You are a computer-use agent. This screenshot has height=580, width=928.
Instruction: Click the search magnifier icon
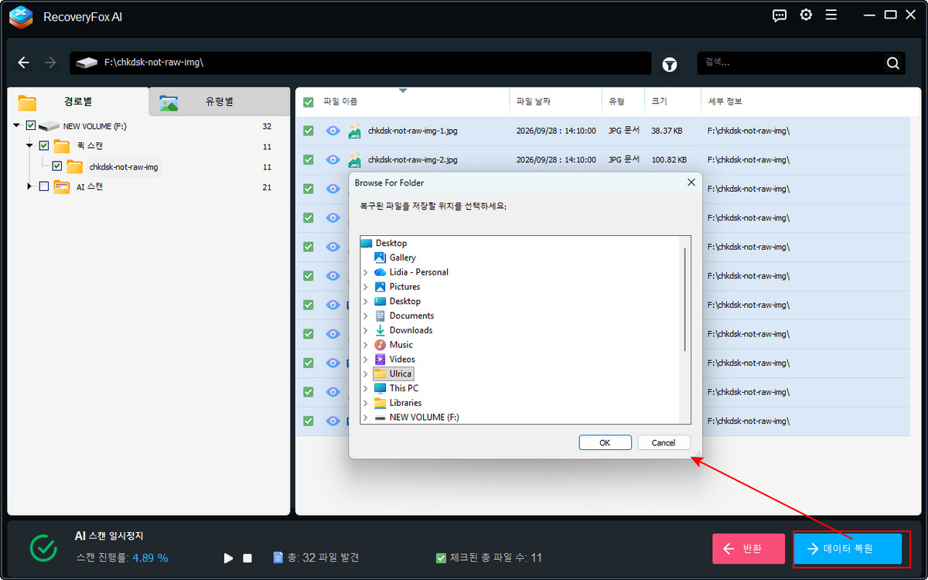(x=892, y=63)
